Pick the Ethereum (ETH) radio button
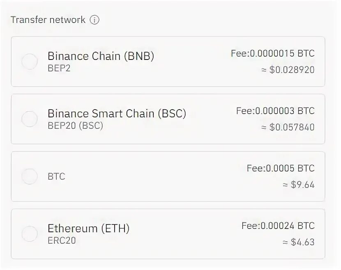The height and width of the screenshot is (270, 341). [30, 234]
